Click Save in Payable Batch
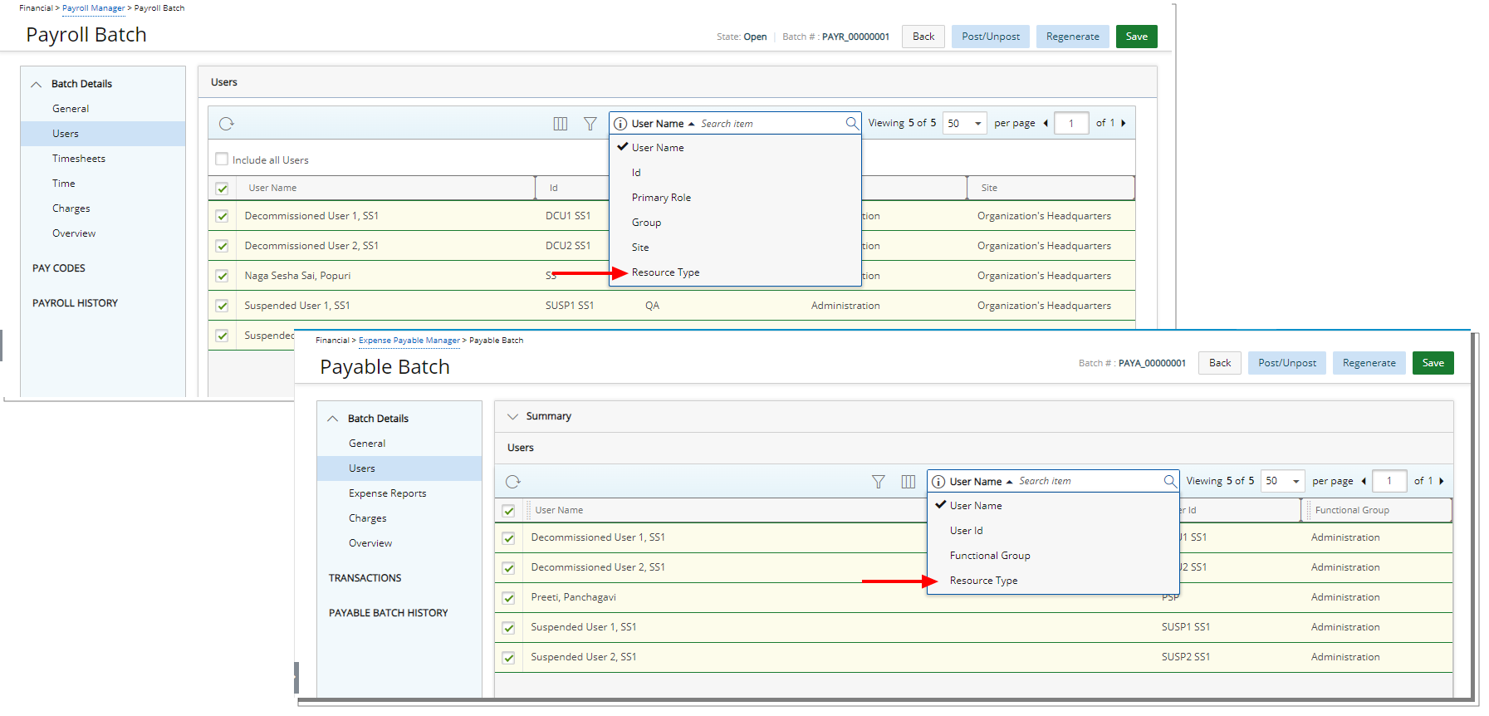 point(1433,363)
